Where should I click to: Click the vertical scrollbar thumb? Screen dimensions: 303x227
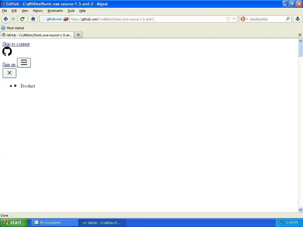(x=300, y=50)
